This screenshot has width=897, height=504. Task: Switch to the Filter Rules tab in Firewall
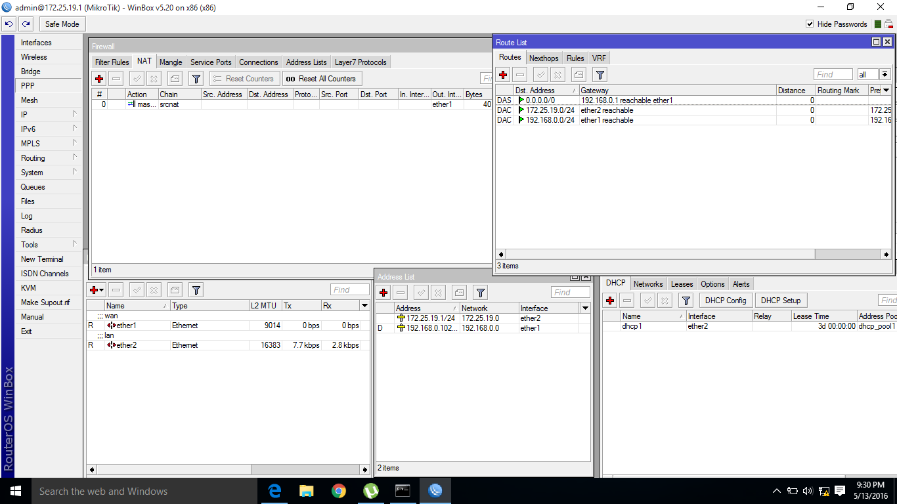point(112,62)
